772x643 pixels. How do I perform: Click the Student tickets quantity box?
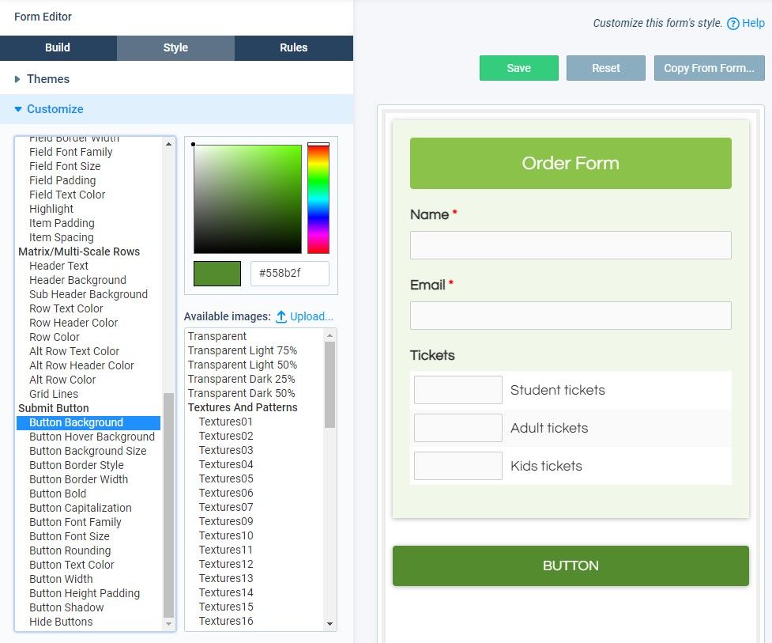(x=458, y=390)
